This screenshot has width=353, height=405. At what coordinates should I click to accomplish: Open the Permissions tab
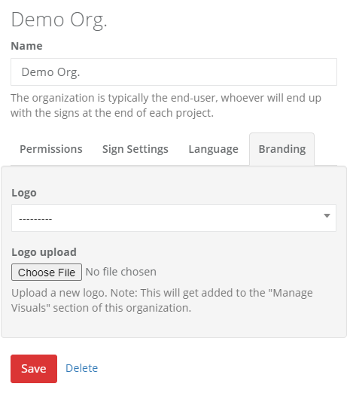pos(51,149)
